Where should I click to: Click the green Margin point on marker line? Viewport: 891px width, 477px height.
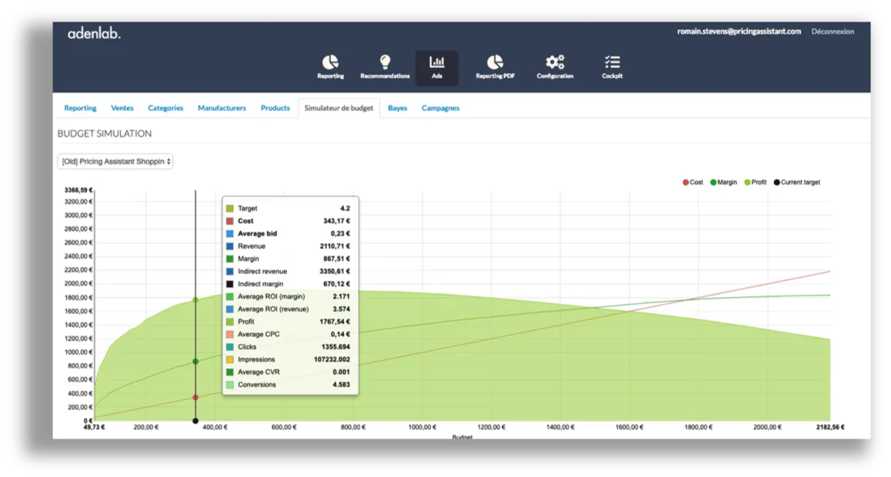point(195,361)
